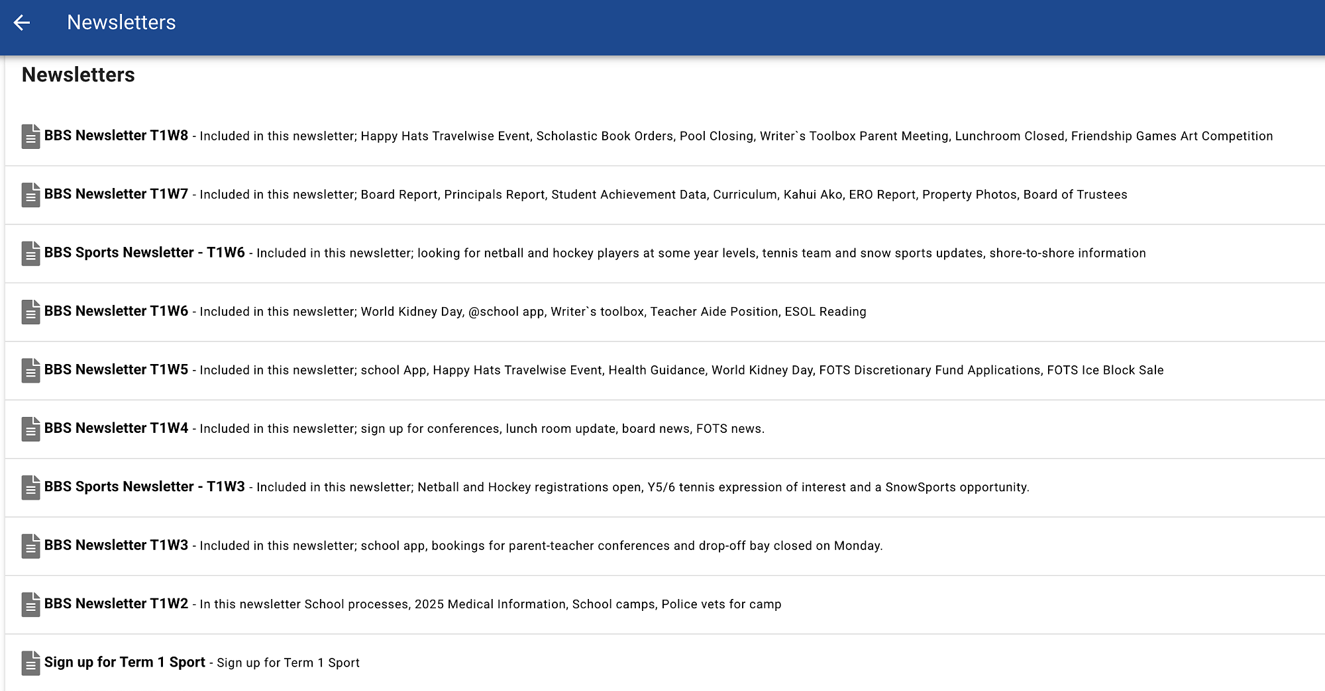The image size is (1325, 691).
Task: Click document icon beside BBS Newsletter T1W7
Action: click(30, 195)
